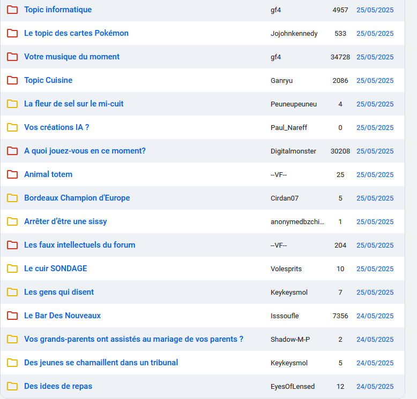Viewport: 417px width, 399px height.
Task: Click red folder icon beside Votre musique du moment
Action: tap(12, 57)
